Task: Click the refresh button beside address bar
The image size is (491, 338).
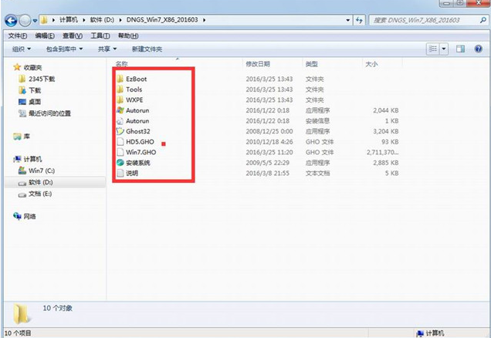Action: pyautogui.click(x=359, y=20)
